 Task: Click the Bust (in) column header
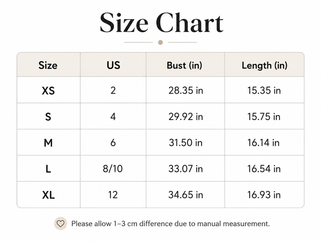pyautogui.click(x=185, y=65)
